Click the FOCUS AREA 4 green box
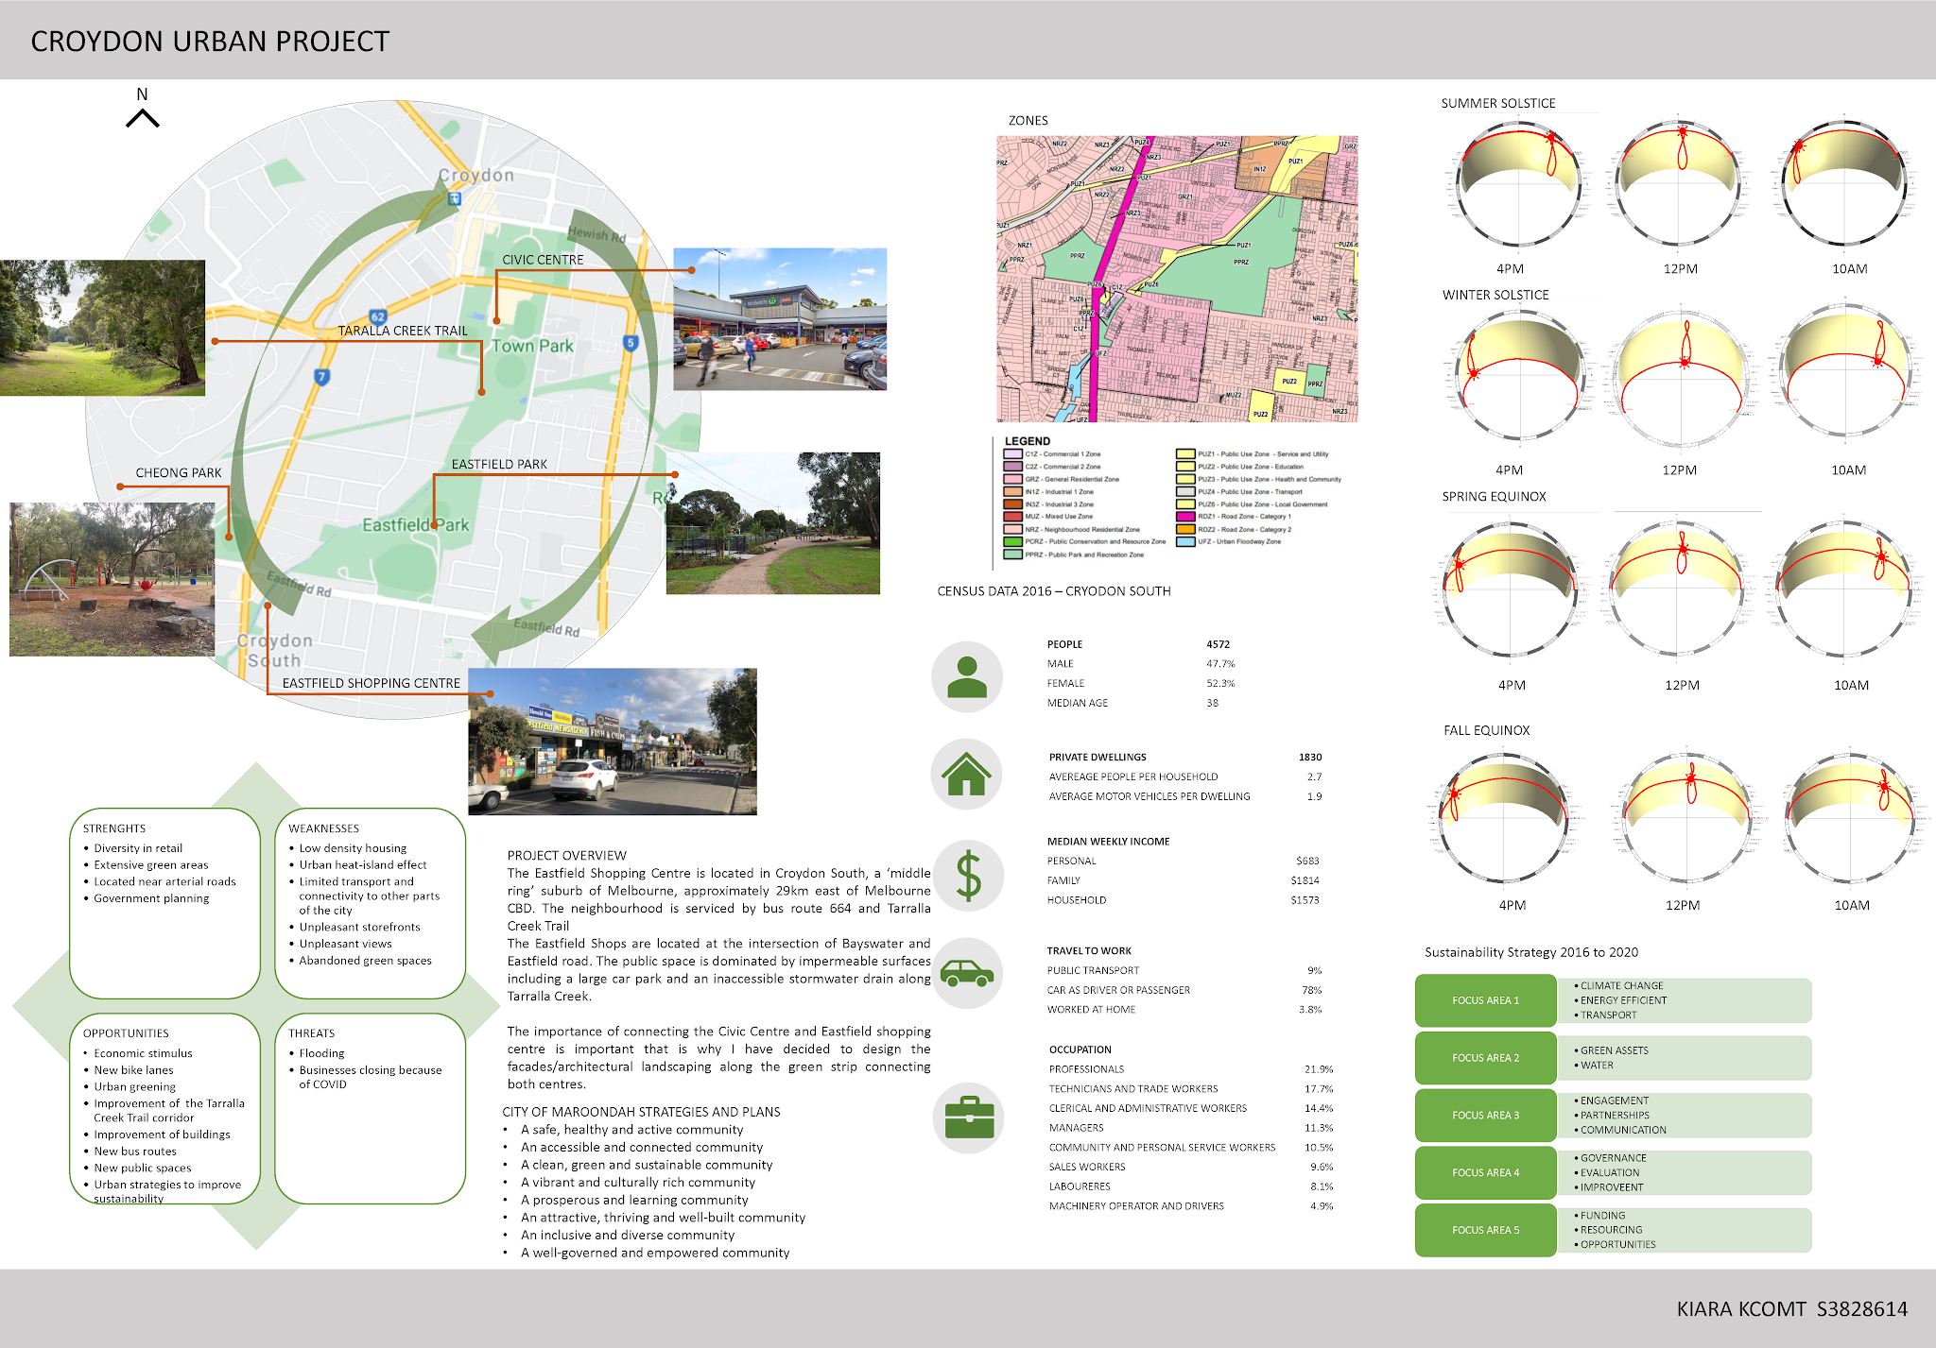 pos(1486,1172)
